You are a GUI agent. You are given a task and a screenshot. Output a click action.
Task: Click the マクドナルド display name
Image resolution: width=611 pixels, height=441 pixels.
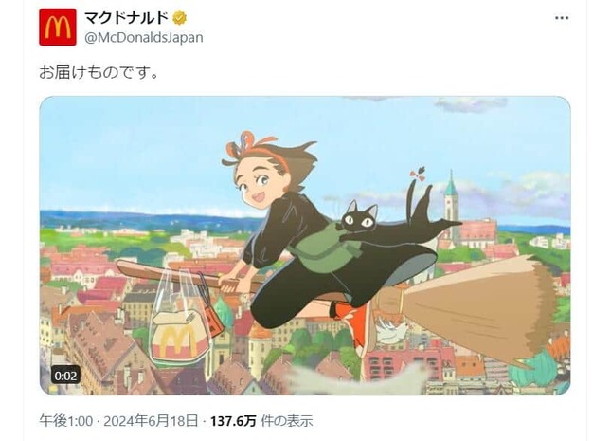click(x=126, y=18)
